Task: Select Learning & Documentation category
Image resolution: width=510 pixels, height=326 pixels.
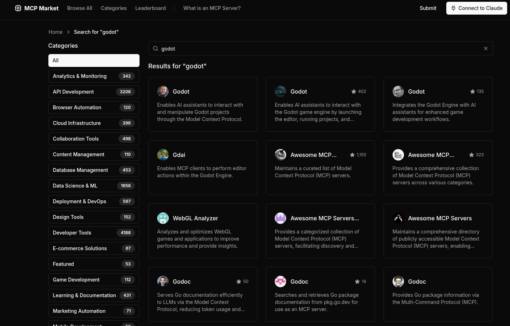Action: (x=94, y=295)
